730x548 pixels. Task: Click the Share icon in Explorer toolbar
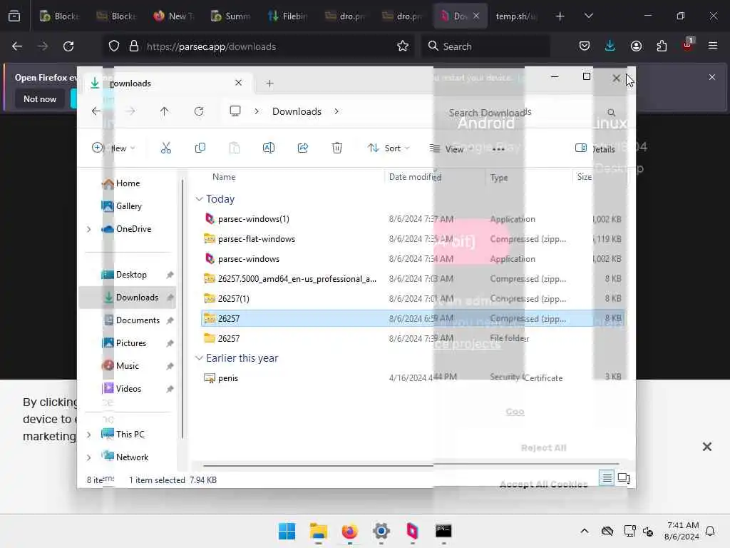pos(302,148)
